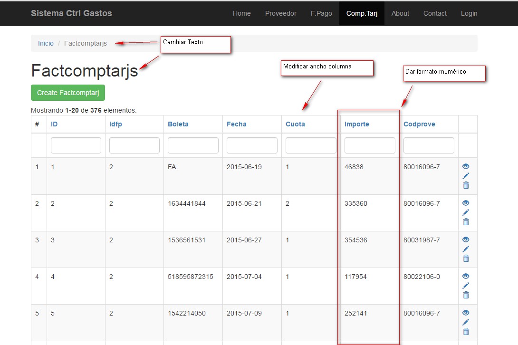This screenshot has height=345, width=518.
Task: View record with boleta 1542214050
Action: pyautogui.click(x=466, y=313)
